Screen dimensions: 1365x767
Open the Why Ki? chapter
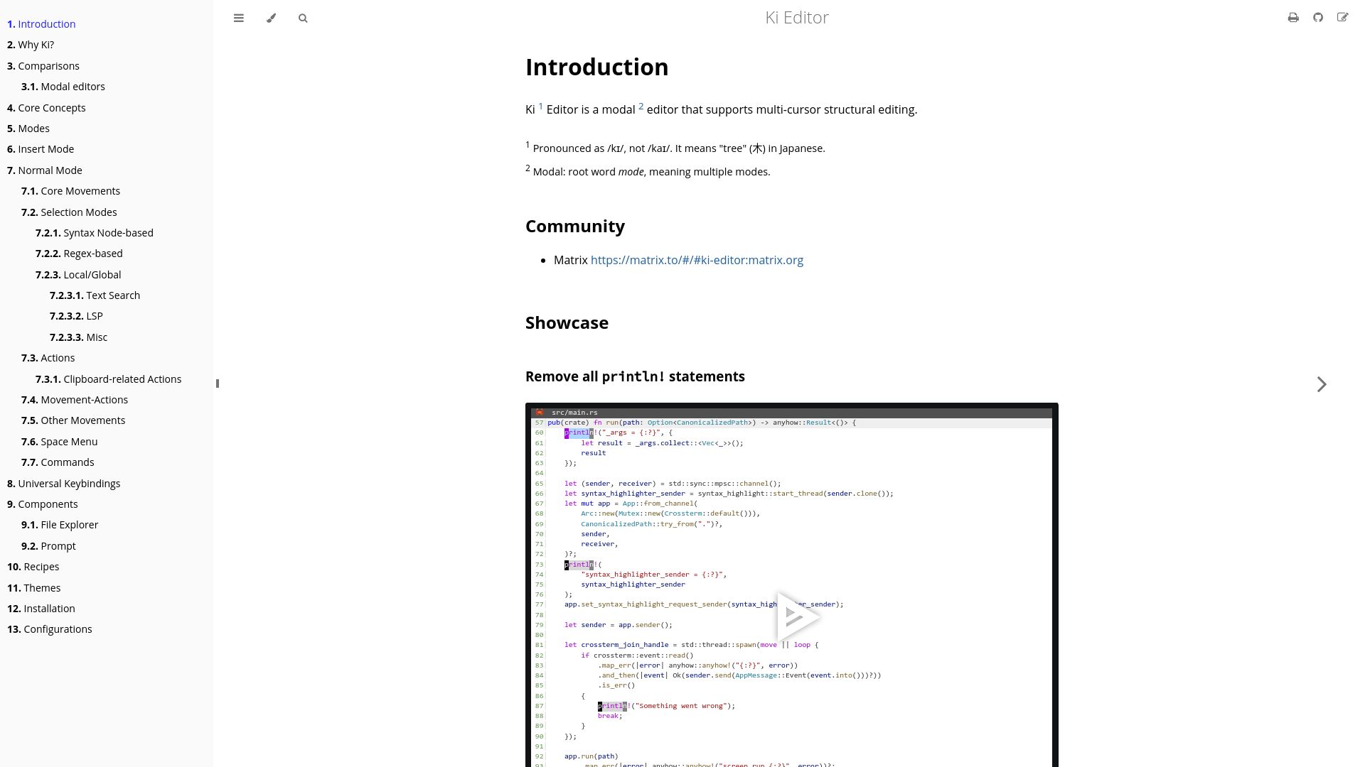click(x=31, y=45)
